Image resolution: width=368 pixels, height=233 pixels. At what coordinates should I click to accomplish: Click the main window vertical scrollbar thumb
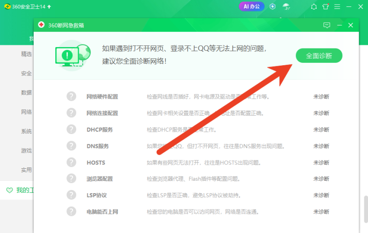coord(366,209)
